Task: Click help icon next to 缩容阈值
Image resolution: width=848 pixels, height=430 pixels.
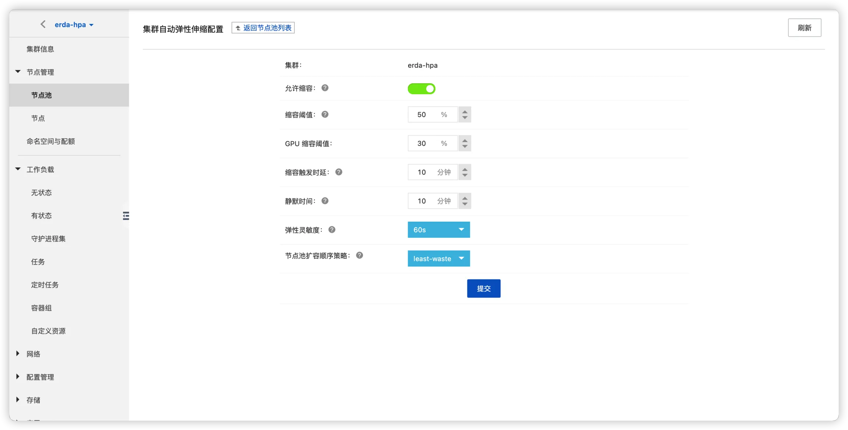Action: (325, 114)
